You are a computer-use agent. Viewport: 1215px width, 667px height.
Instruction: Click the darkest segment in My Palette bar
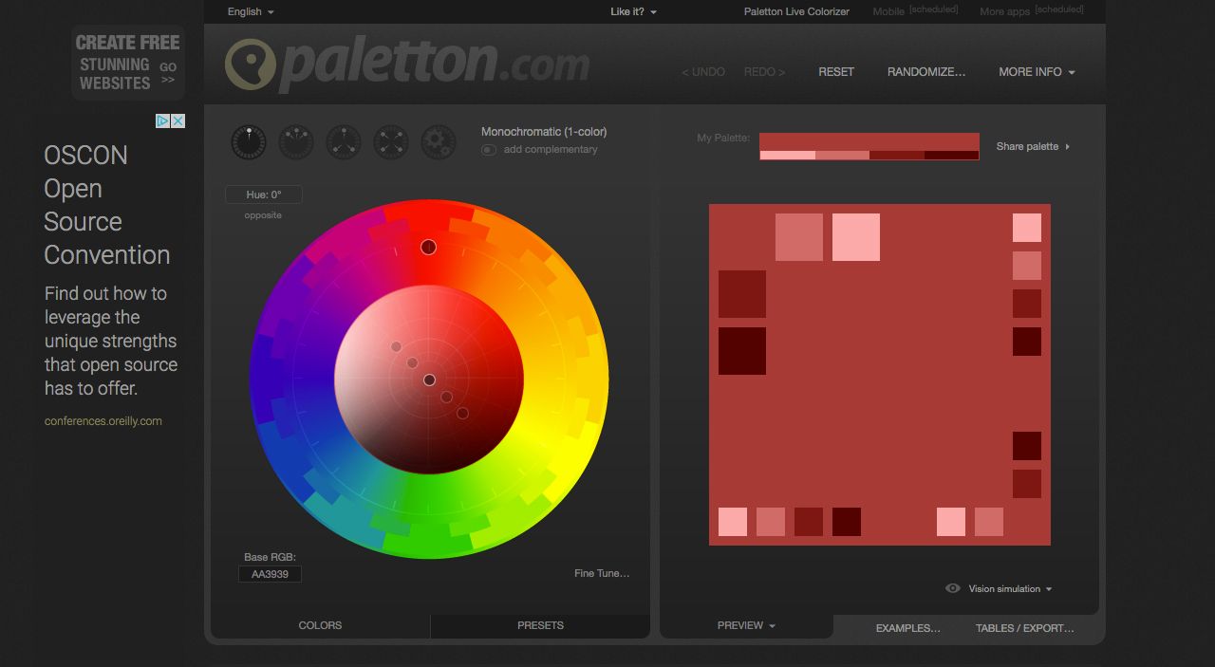tap(951, 156)
